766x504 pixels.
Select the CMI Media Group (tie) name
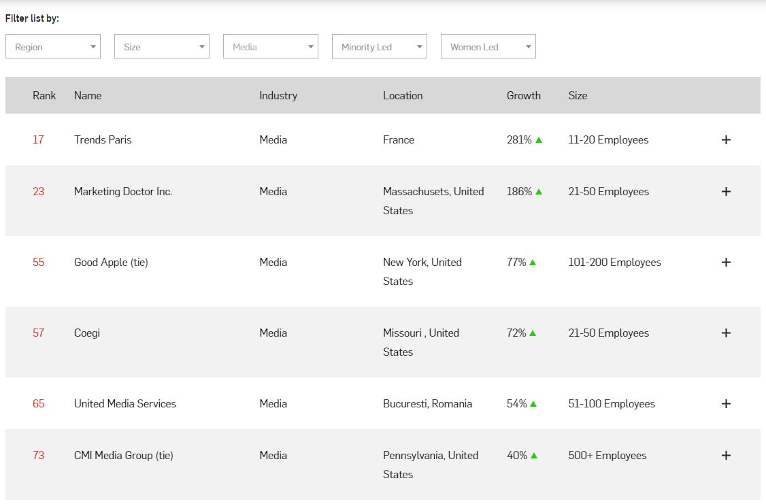[124, 455]
